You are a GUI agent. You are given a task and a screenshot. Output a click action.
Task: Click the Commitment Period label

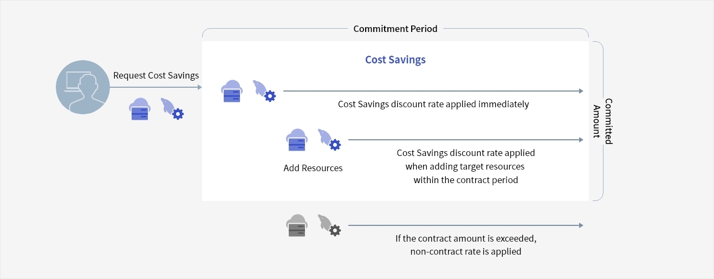click(x=395, y=29)
